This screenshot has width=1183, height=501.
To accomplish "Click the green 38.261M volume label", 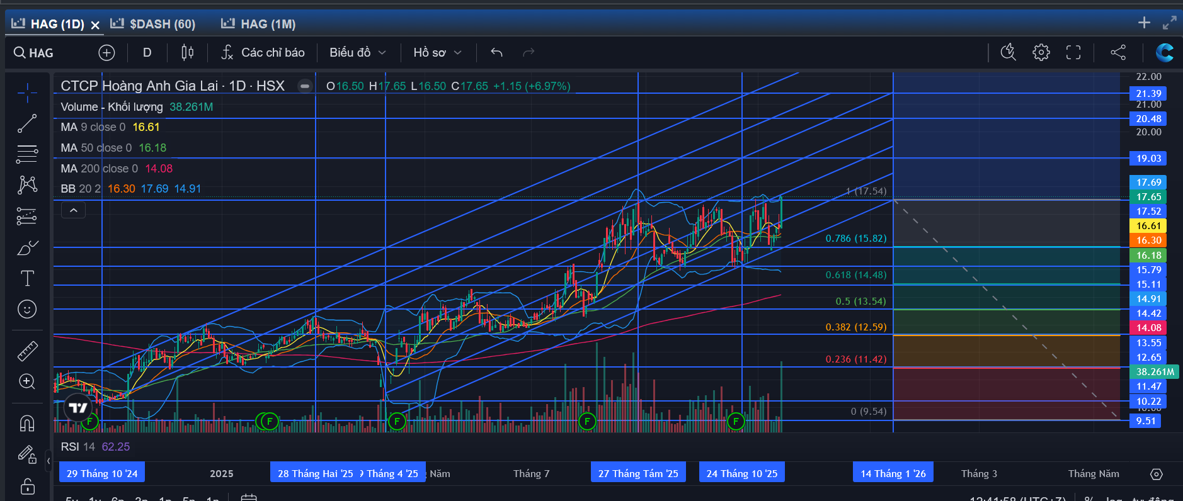I will point(1155,372).
